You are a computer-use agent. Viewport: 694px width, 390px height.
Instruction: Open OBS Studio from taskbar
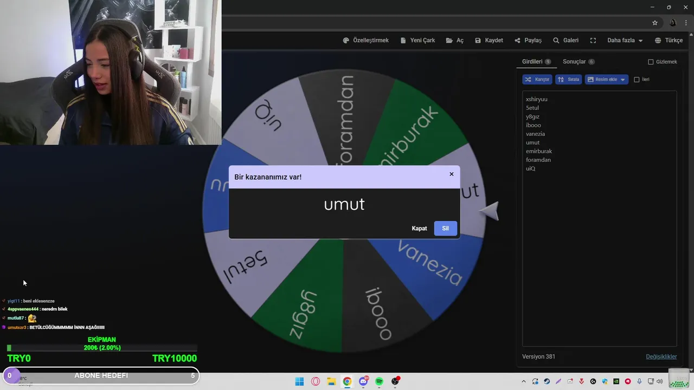(x=395, y=381)
